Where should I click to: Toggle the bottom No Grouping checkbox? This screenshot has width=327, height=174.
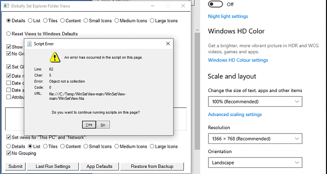9,153
